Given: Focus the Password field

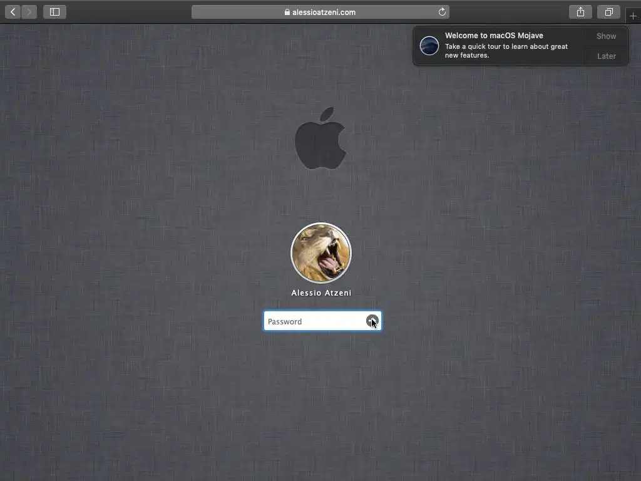Looking at the screenshot, I should (x=322, y=321).
